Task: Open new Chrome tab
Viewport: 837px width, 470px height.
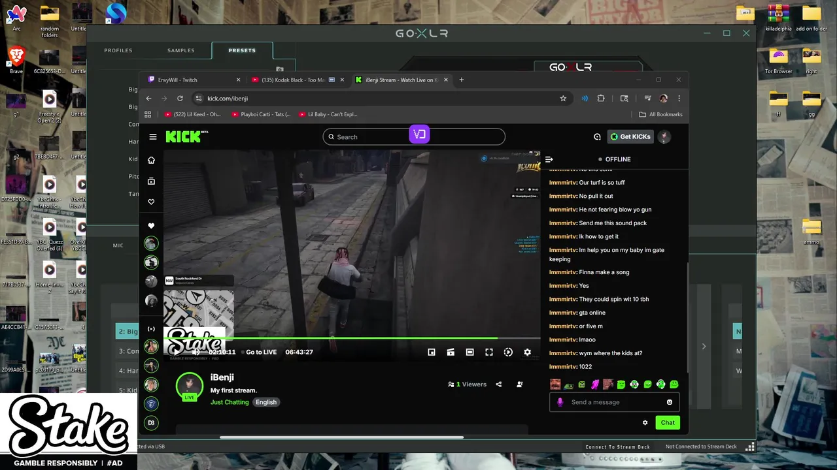Action: tap(462, 80)
